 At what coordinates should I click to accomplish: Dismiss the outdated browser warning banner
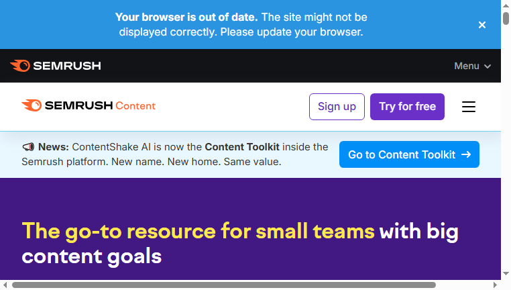[x=482, y=25]
